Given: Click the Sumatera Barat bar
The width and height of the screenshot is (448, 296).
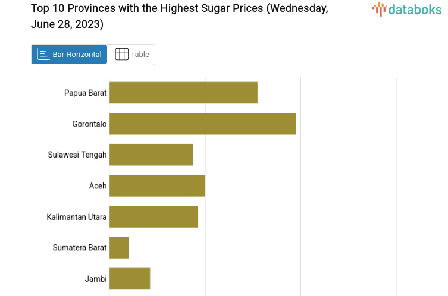Looking at the screenshot, I should (119, 247).
